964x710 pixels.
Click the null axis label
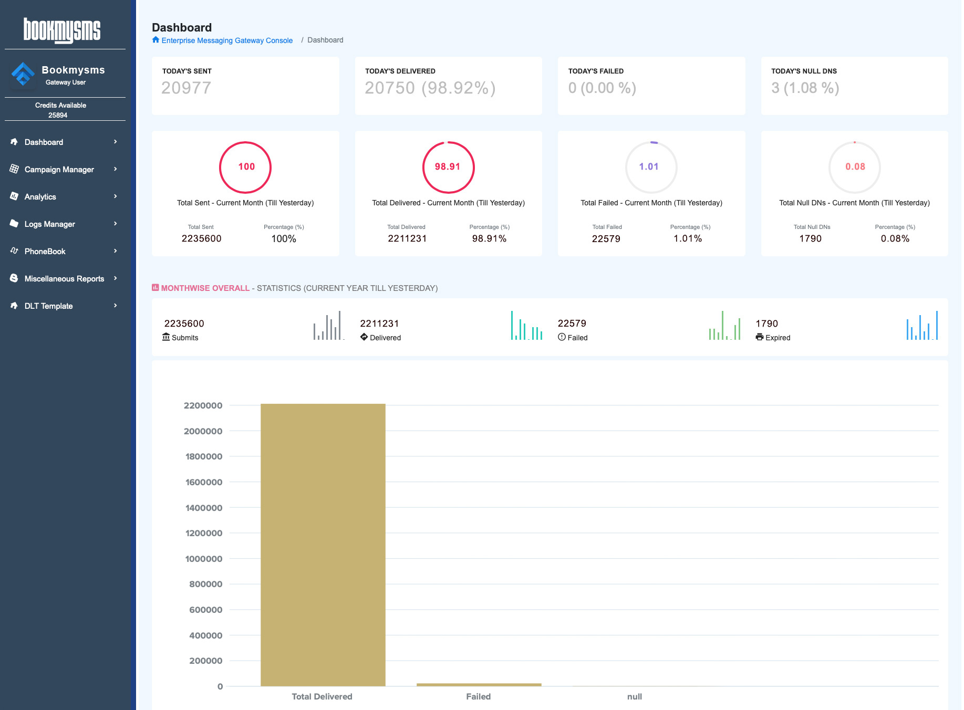point(635,696)
